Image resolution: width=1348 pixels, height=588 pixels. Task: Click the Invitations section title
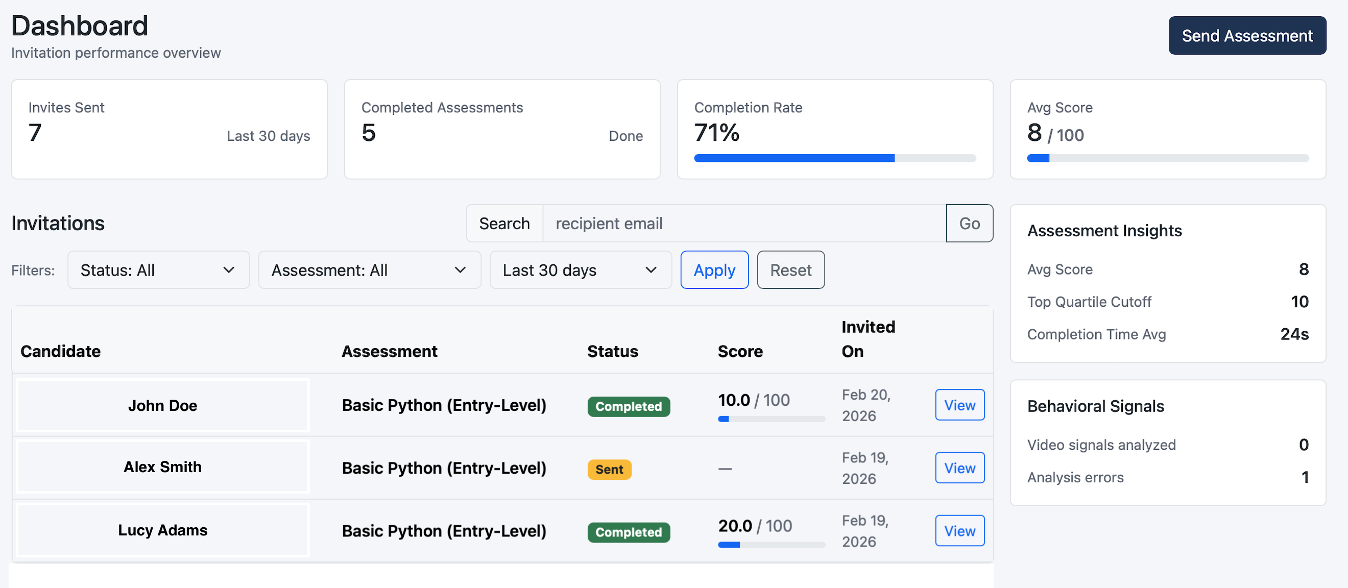(58, 223)
